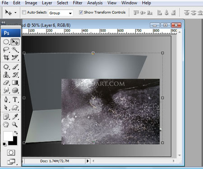Activate the Crop tool
The height and width of the screenshot is (169, 203).
coord(6,57)
